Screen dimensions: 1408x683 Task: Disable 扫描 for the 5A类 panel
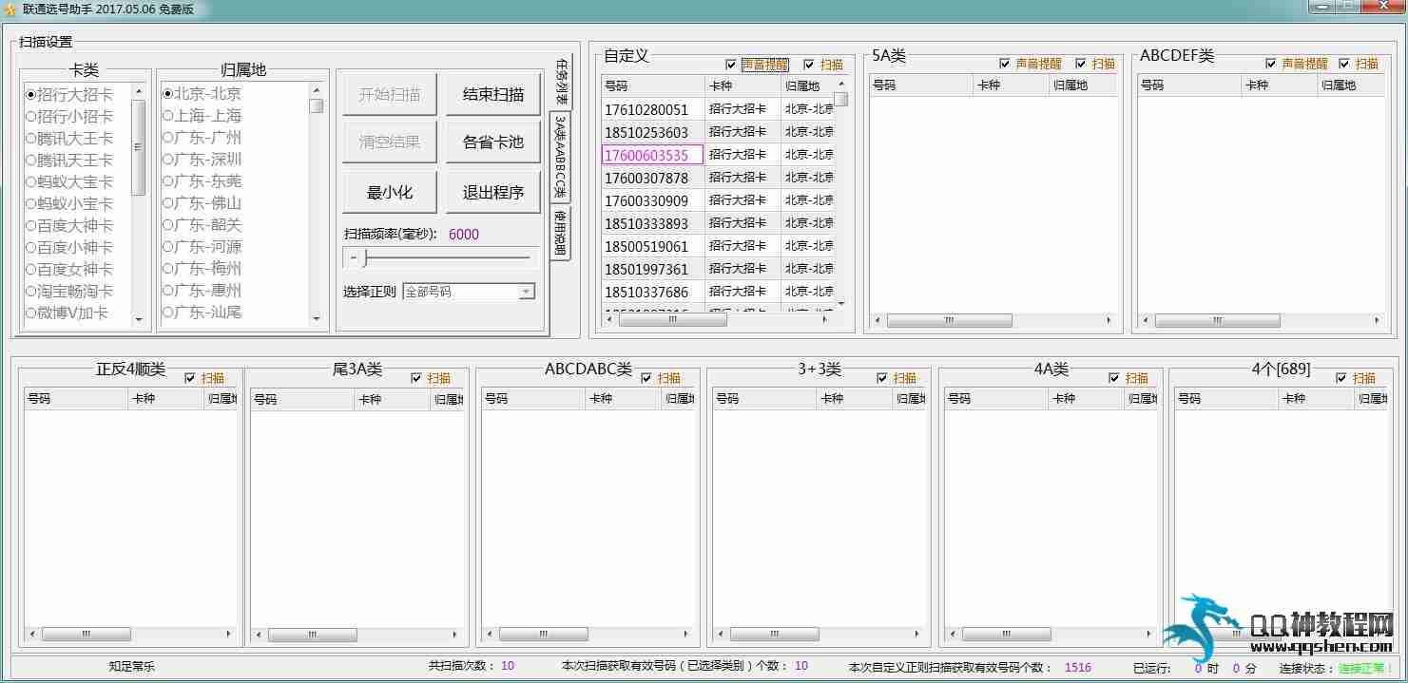pyautogui.click(x=1095, y=64)
